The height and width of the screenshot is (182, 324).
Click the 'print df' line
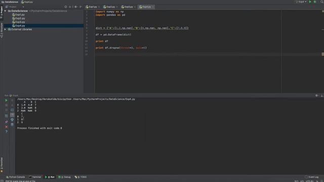(102, 41)
